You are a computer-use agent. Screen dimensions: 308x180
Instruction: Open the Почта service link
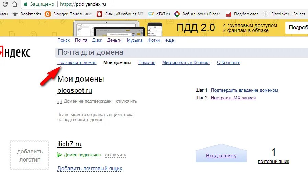pos(81,40)
